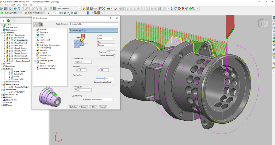Open the explorer tree tab icon

tap(3, 21)
